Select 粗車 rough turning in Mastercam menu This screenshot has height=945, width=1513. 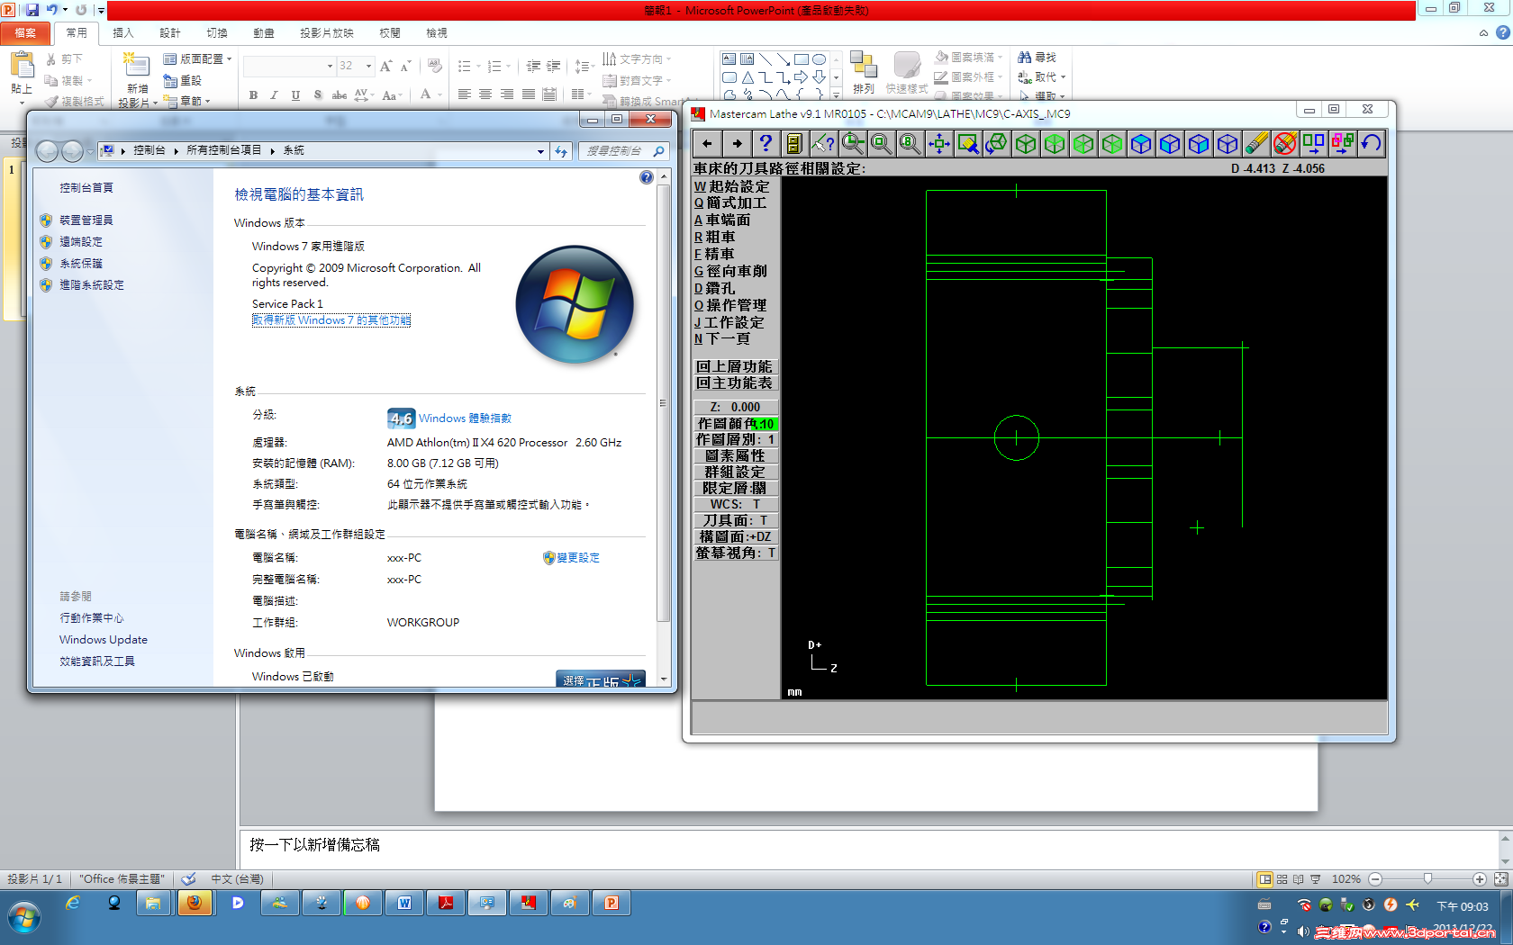tap(715, 237)
